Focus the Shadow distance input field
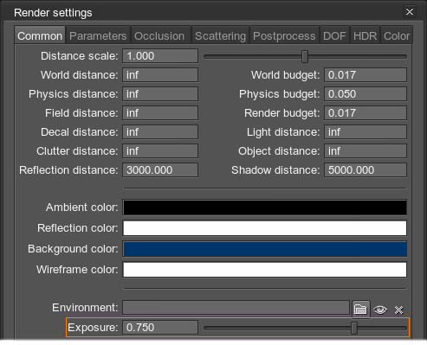Screen dimensions: 427x345 pyautogui.click(x=366, y=170)
